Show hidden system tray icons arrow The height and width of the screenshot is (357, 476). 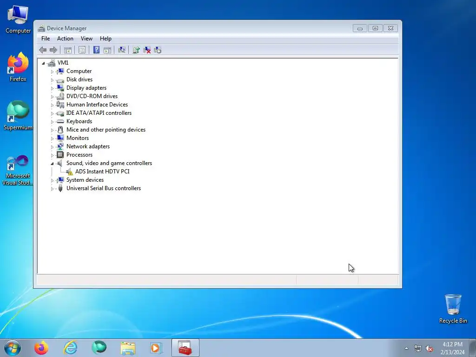point(406,348)
